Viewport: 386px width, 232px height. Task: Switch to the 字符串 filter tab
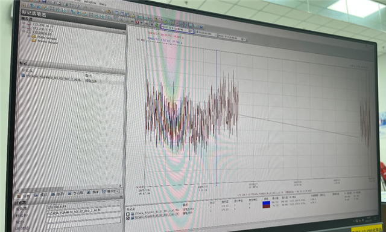(76, 193)
